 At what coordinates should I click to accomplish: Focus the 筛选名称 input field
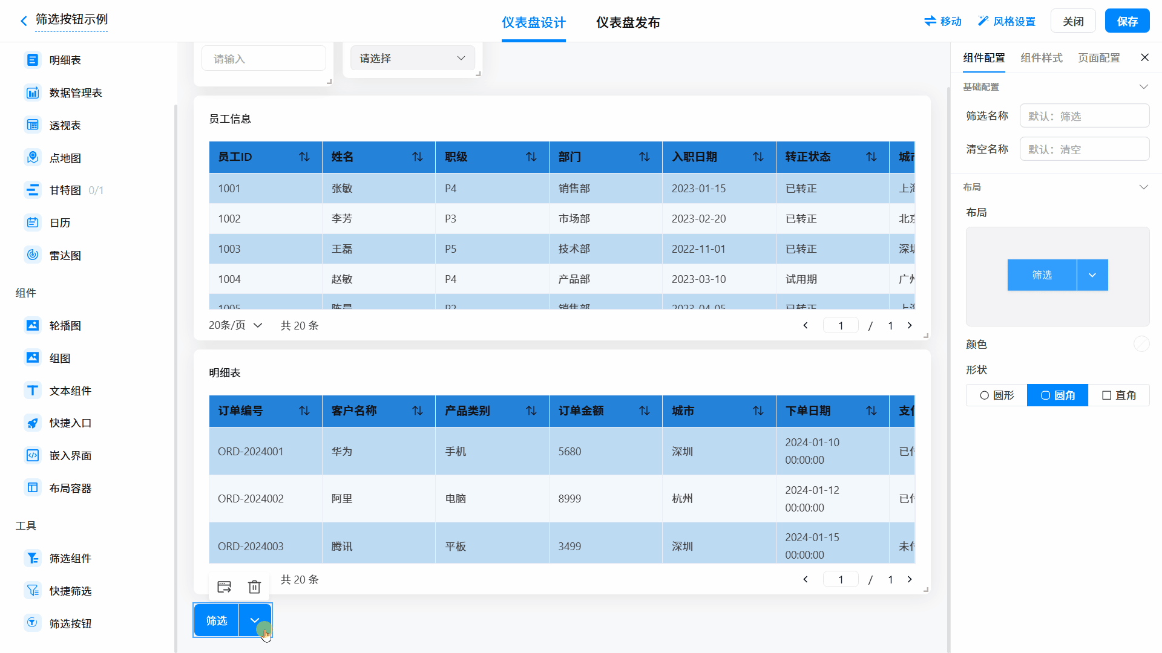tap(1085, 115)
